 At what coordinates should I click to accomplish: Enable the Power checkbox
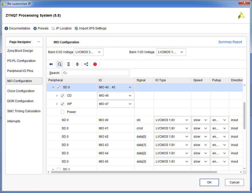click(62, 112)
